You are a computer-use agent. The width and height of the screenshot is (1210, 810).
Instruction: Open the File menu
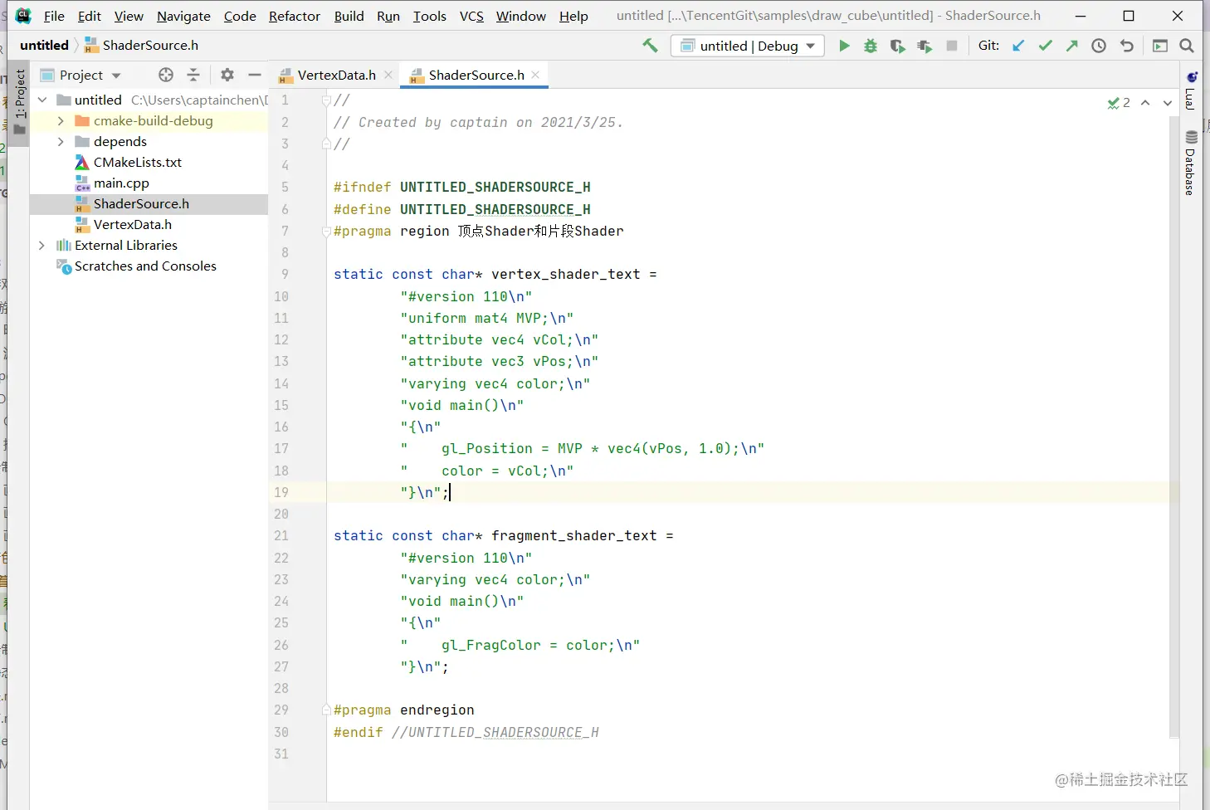[x=54, y=16]
